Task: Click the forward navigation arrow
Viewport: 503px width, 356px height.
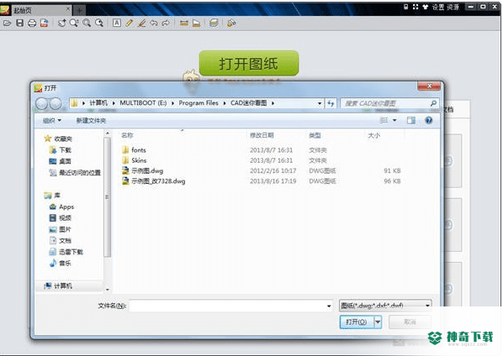Action: click(x=56, y=103)
